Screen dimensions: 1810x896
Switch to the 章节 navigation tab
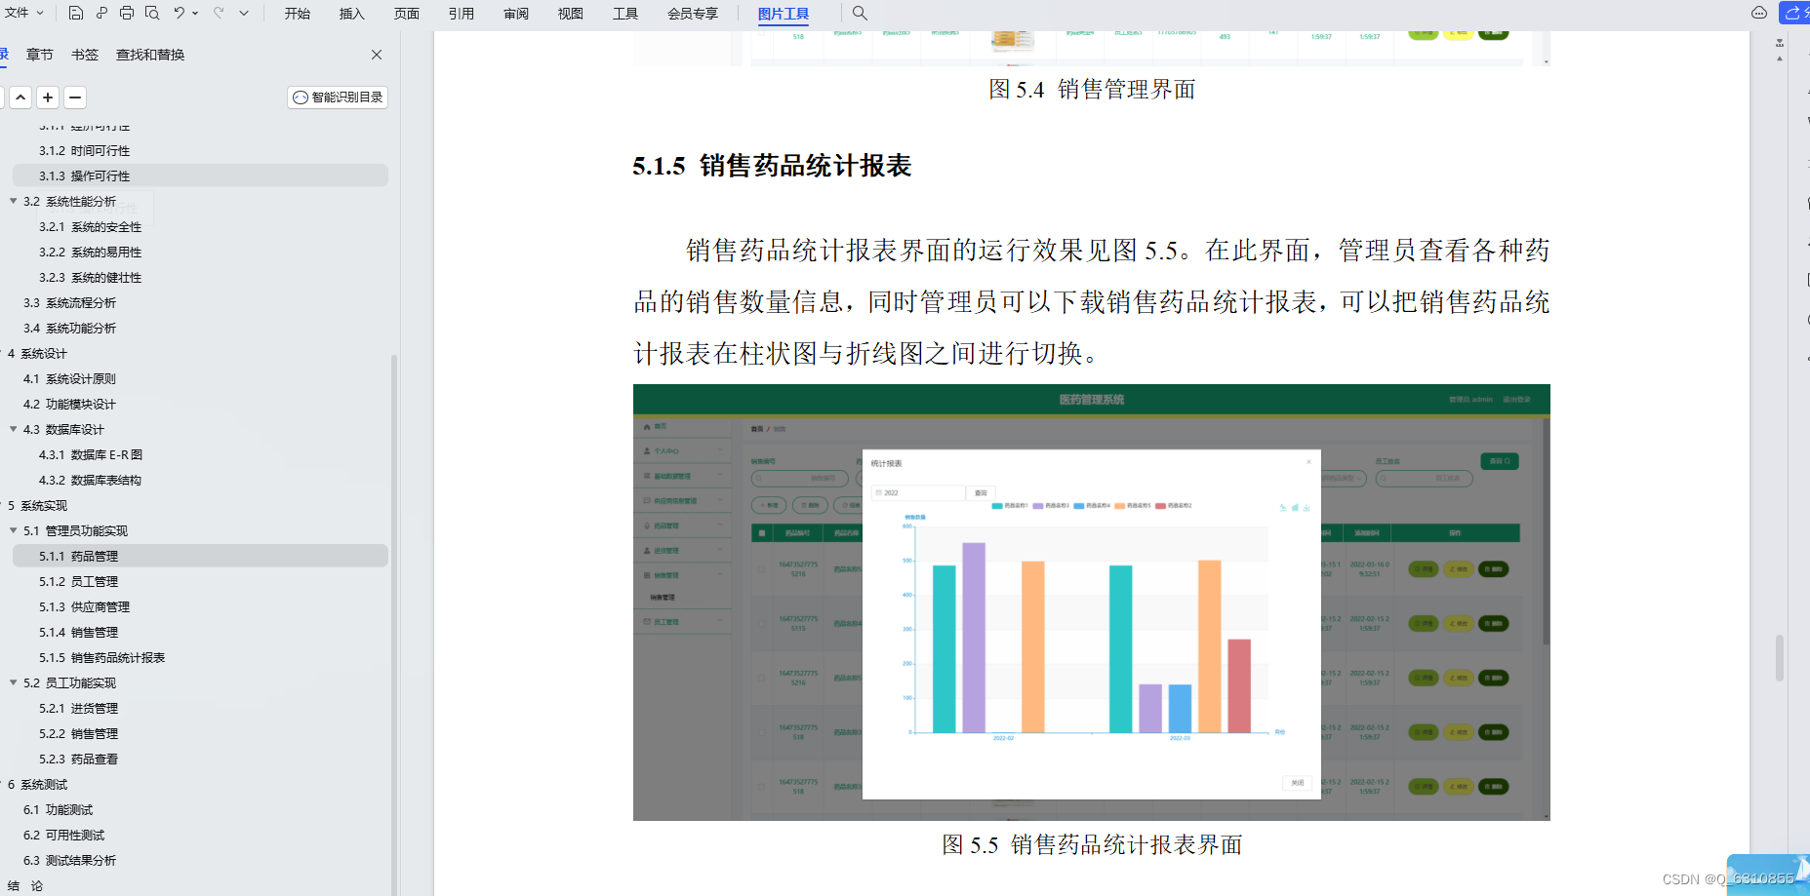click(40, 55)
